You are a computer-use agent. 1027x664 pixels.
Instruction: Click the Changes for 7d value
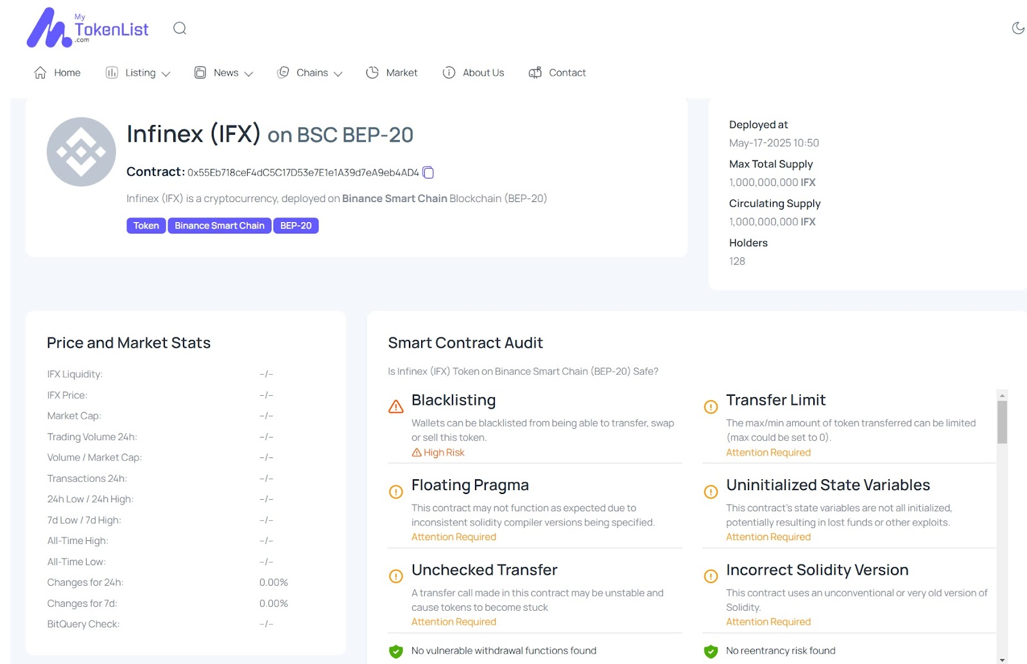pos(273,604)
